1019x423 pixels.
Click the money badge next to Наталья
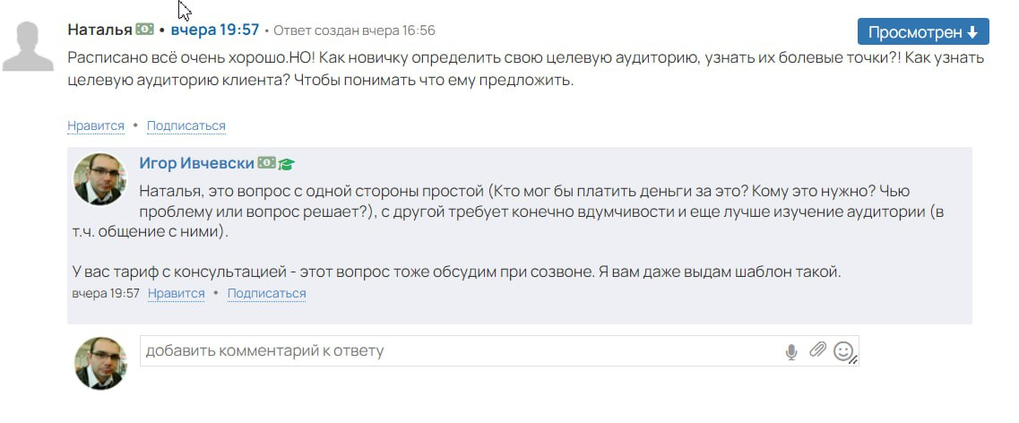(144, 30)
